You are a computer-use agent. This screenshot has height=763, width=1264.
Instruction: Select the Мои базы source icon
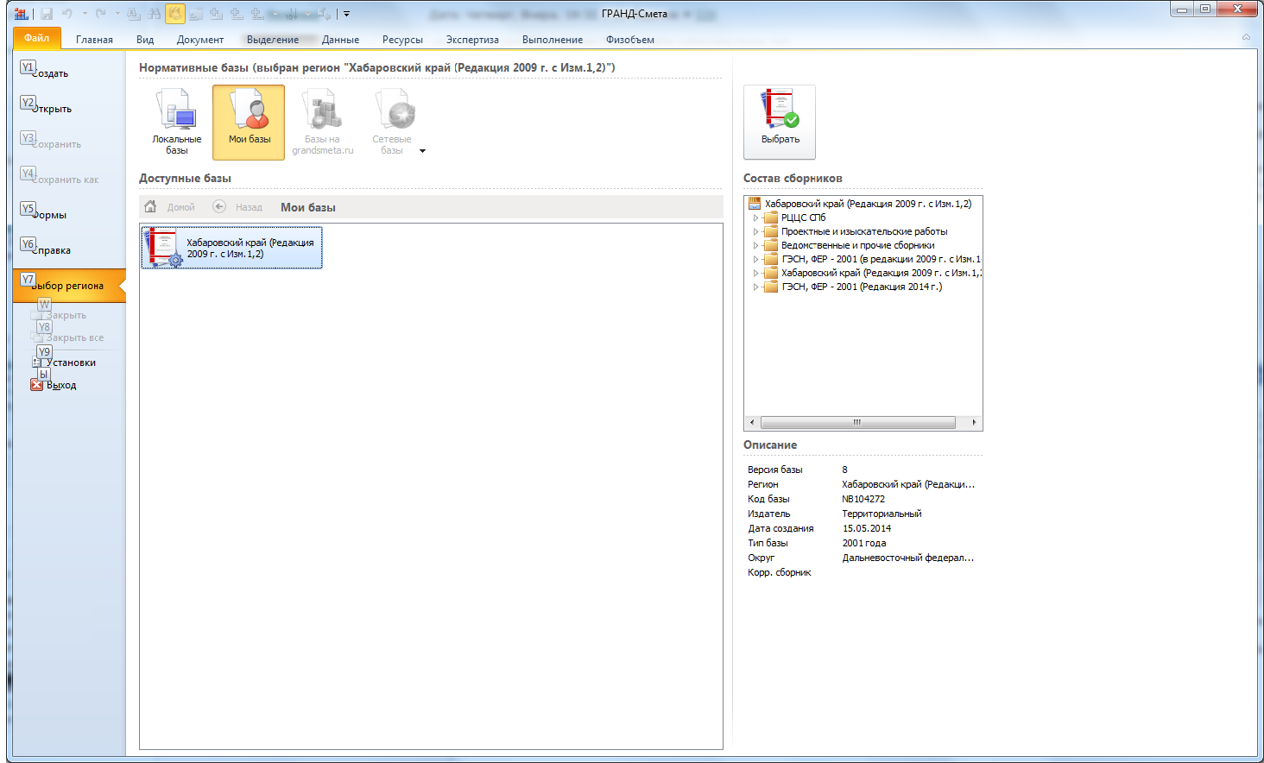click(x=249, y=122)
